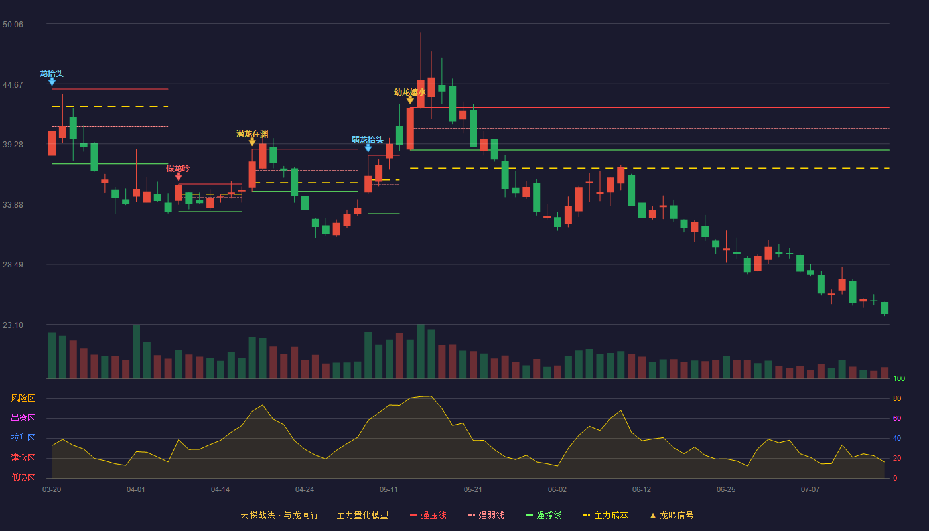Select the 风险区 zone label
929x531 pixels.
tap(23, 398)
